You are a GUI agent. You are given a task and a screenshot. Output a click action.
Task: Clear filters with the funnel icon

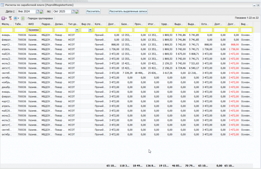[x=11, y=18]
